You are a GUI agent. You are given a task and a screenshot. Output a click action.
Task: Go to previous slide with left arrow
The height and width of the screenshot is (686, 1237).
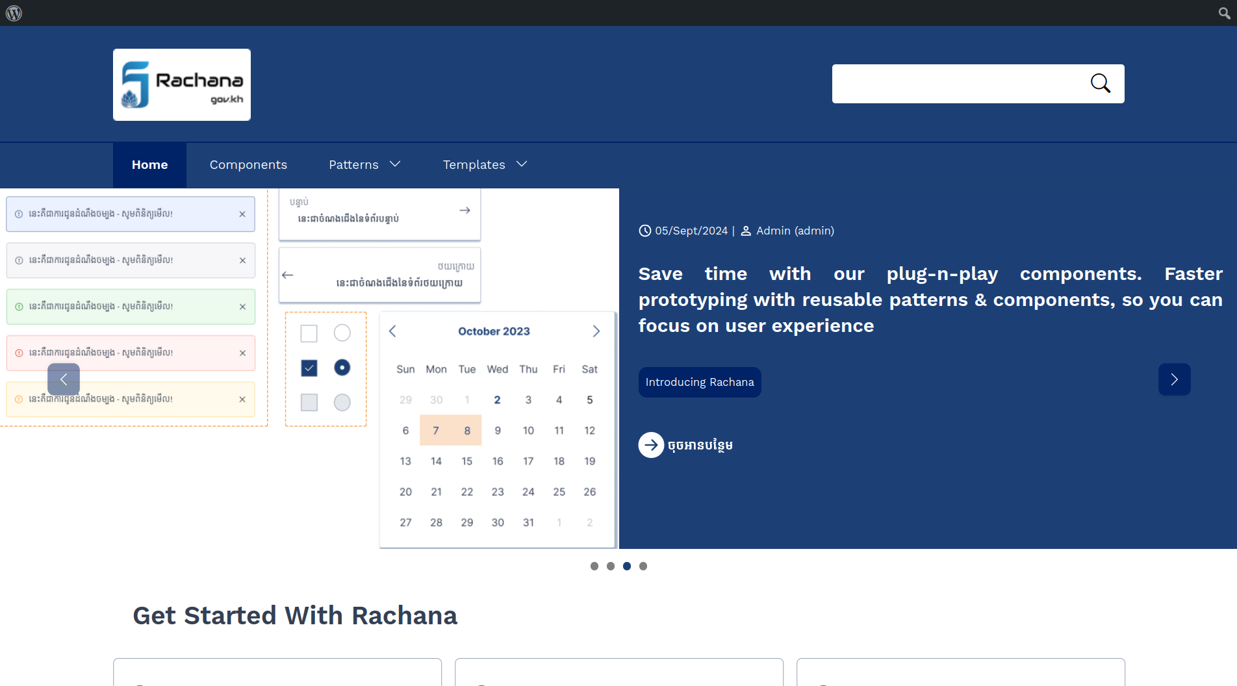pyautogui.click(x=64, y=379)
